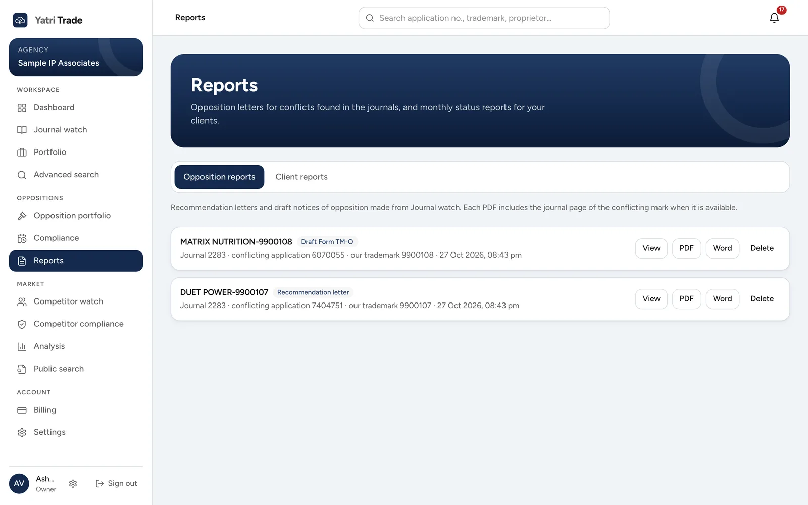Select the Sample IP Associates agency card
The height and width of the screenshot is (505, 808).
pyautogui.click(x=76, y=57)
